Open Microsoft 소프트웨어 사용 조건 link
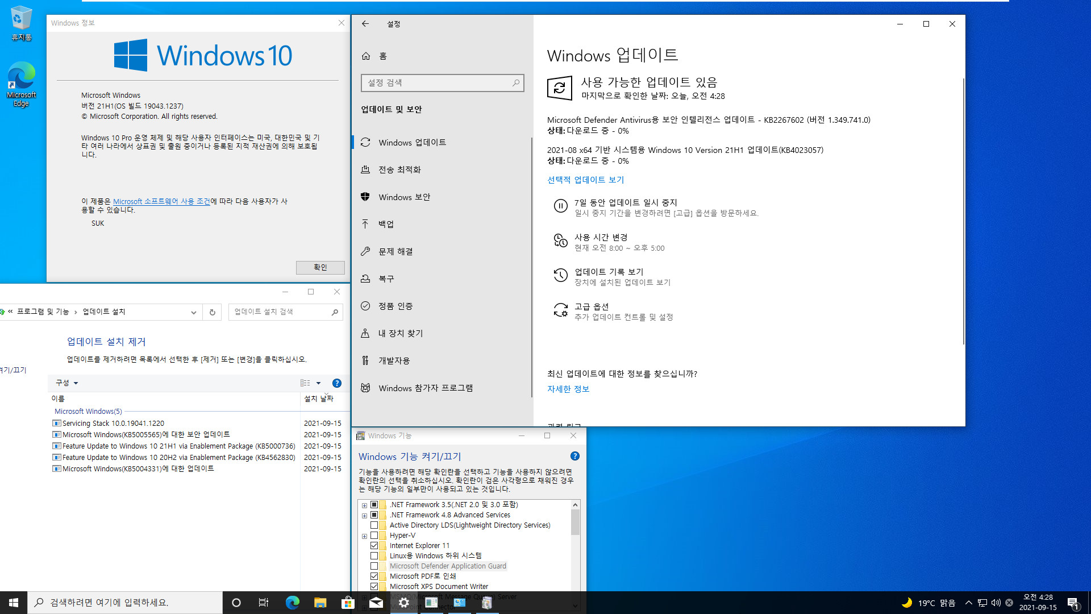 [x=161, y=201]
